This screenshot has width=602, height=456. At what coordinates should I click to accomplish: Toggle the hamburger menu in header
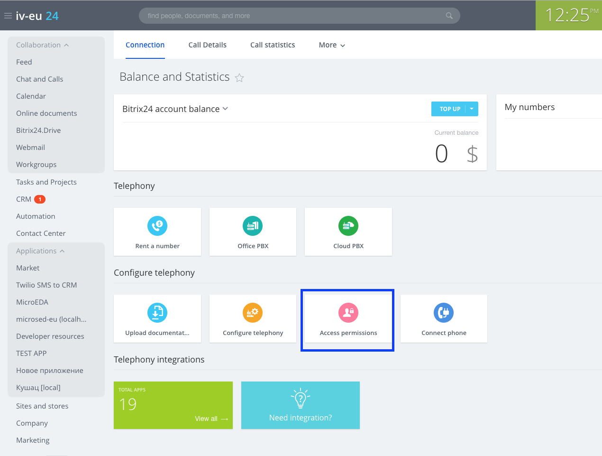(8, 16)
